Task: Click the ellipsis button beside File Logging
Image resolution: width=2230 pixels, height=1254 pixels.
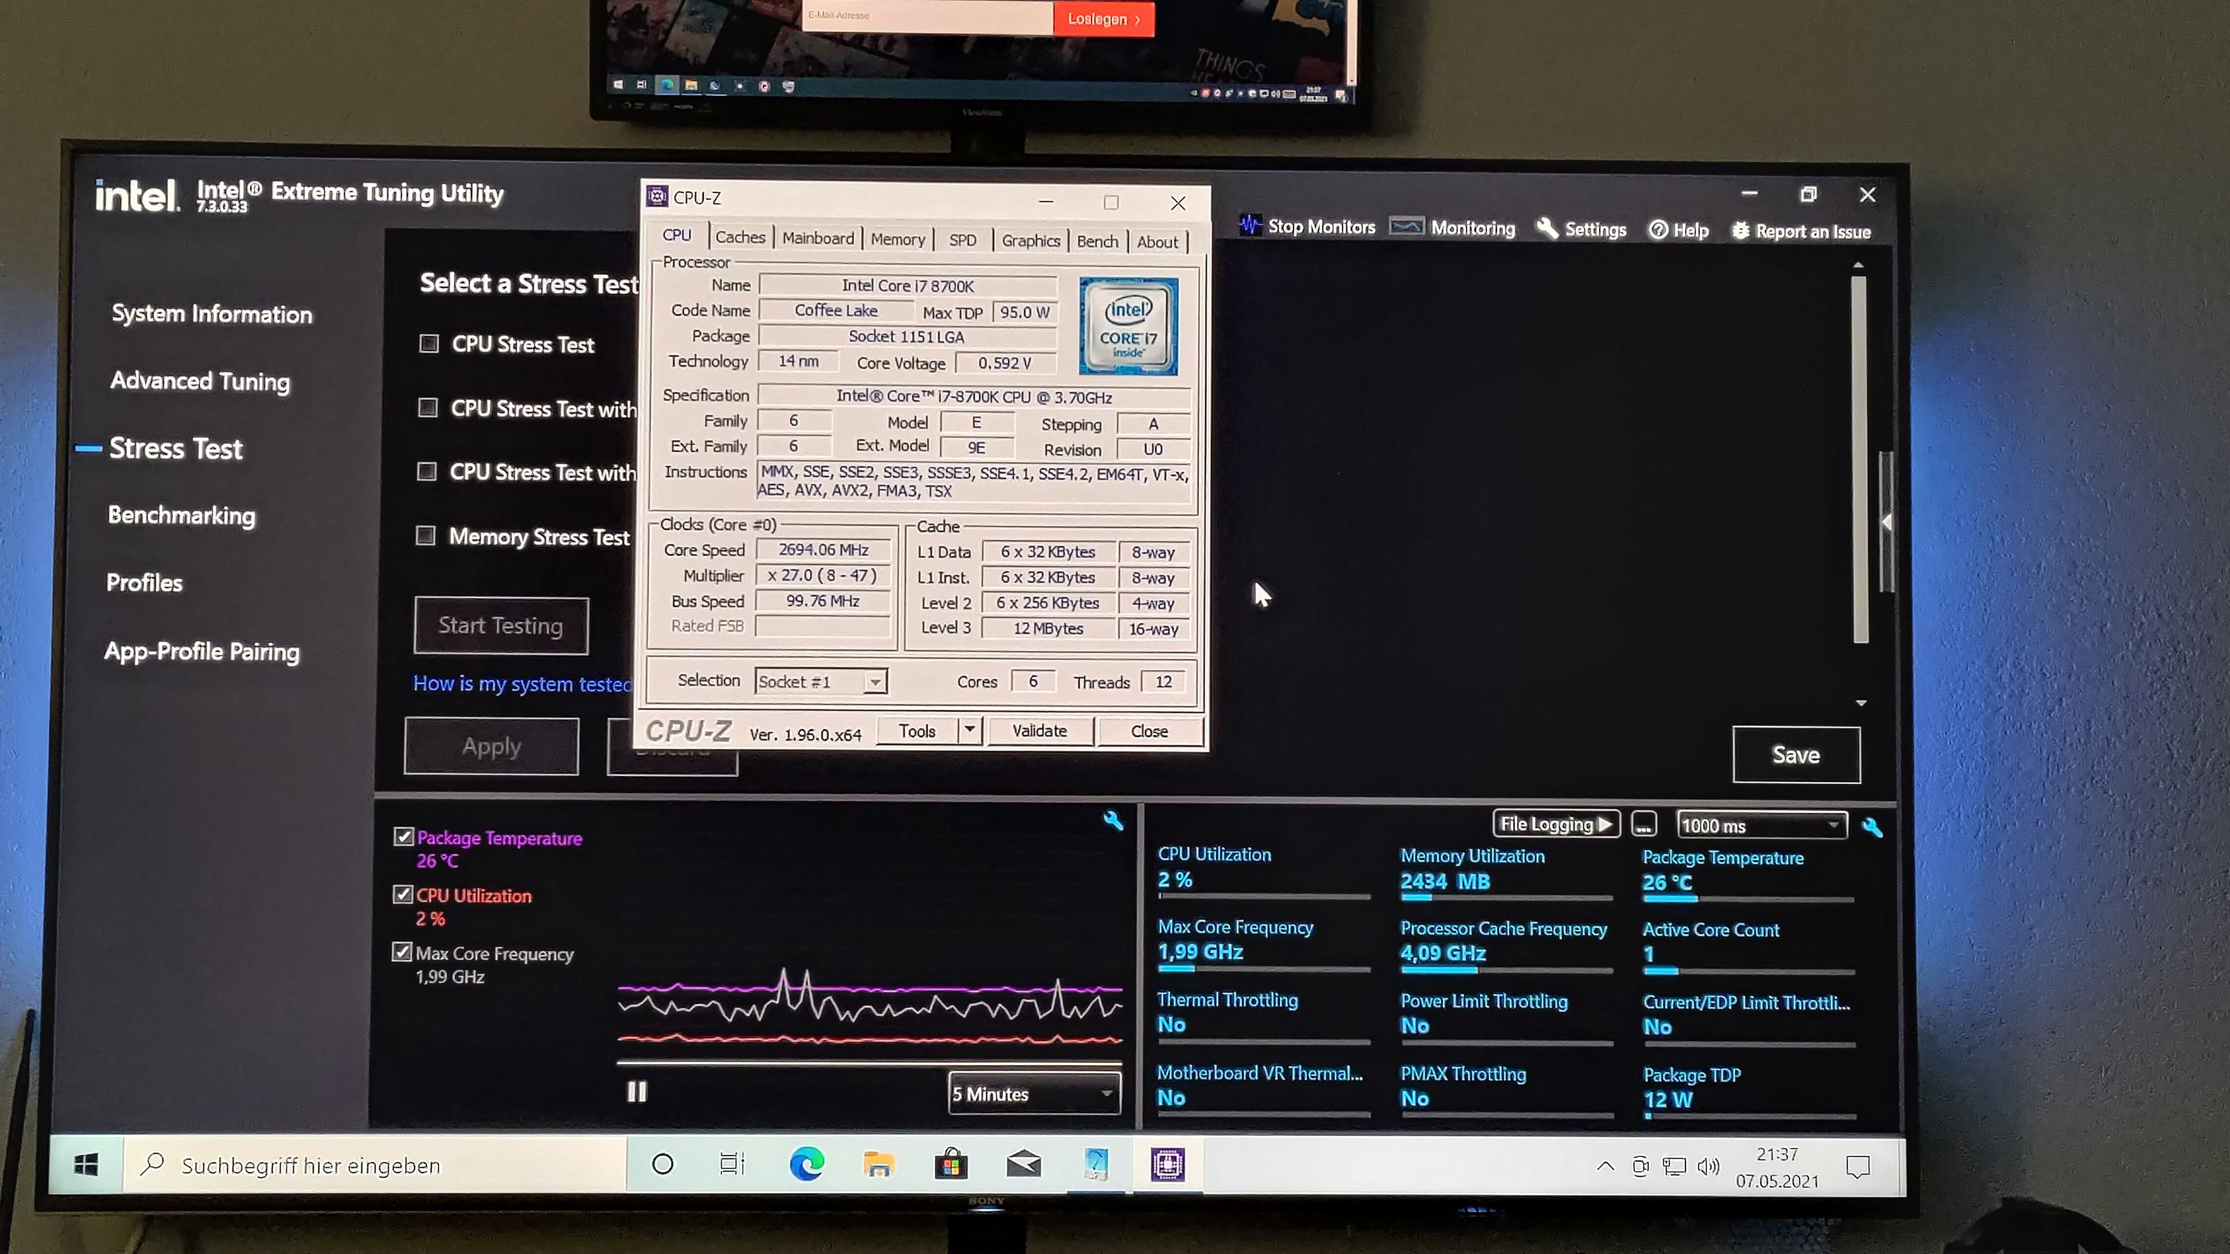Action: pos(1643,825)
